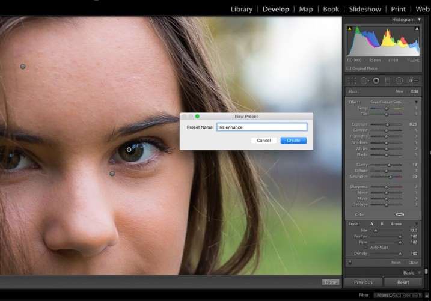Select the adjustment pin below the eye
Viewport: 431px width, 301px height.
112,174
